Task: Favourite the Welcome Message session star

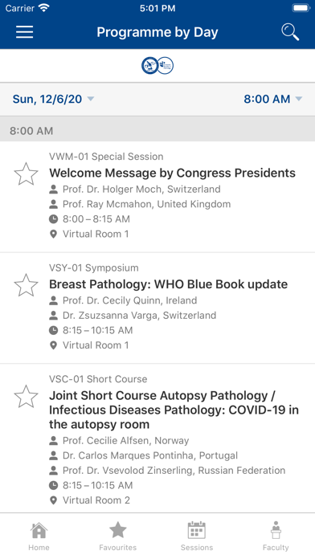Action: click(26, 174)
